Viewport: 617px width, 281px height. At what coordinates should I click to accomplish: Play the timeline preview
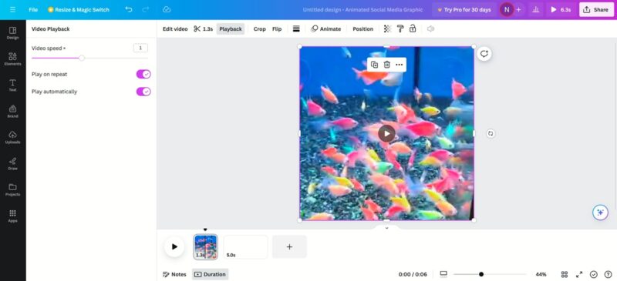tap(174, 247)
